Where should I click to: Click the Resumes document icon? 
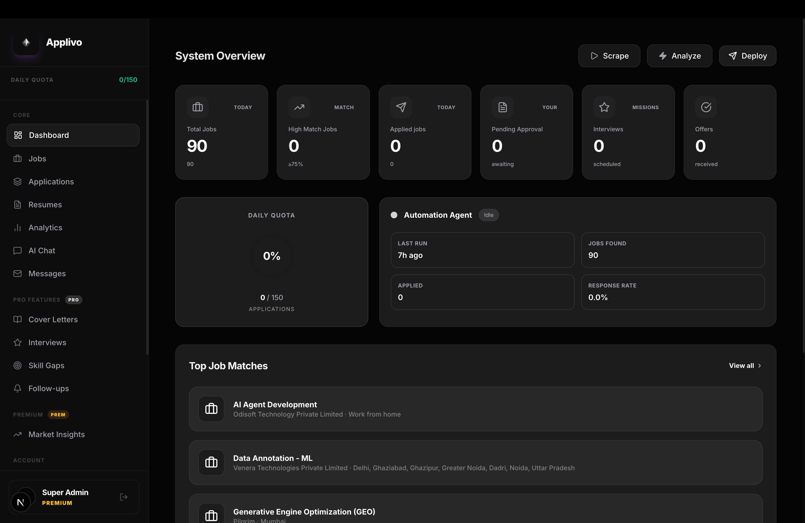coord(18,204)
